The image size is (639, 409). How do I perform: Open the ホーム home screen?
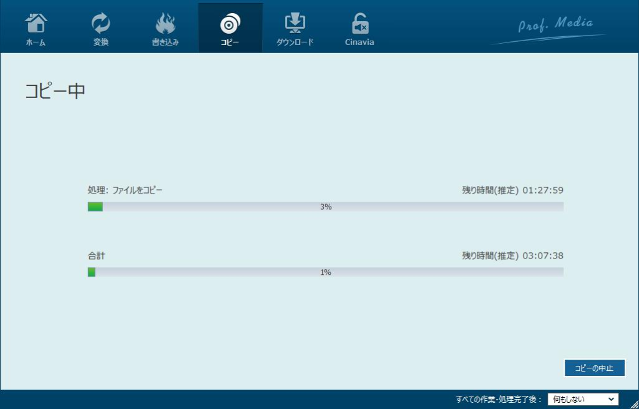pyautogui.click(x=36, y=25)
